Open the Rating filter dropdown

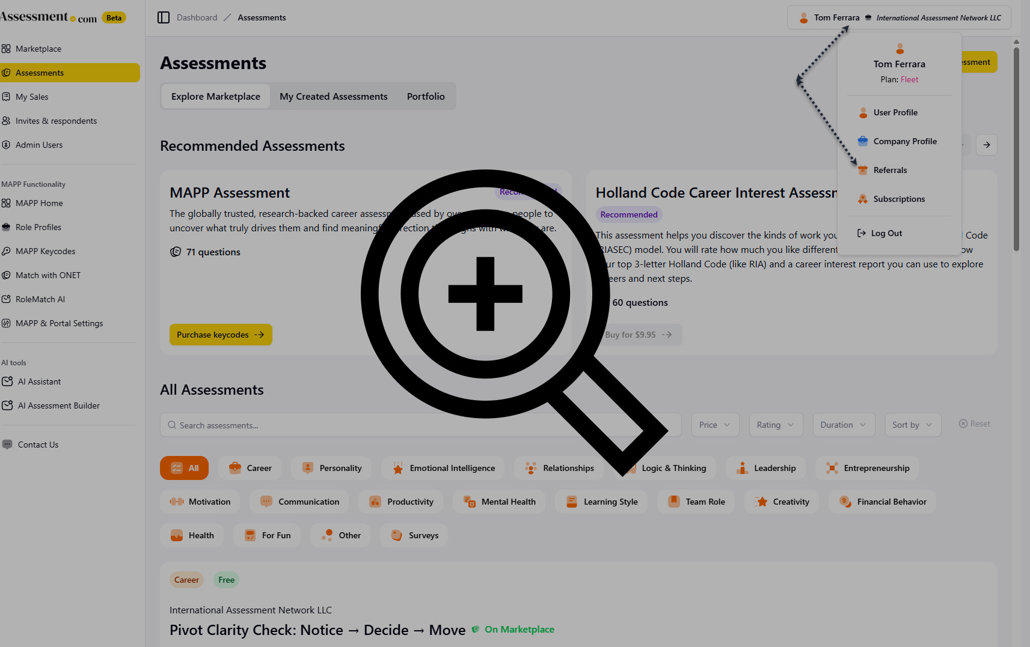coord(776,425)
